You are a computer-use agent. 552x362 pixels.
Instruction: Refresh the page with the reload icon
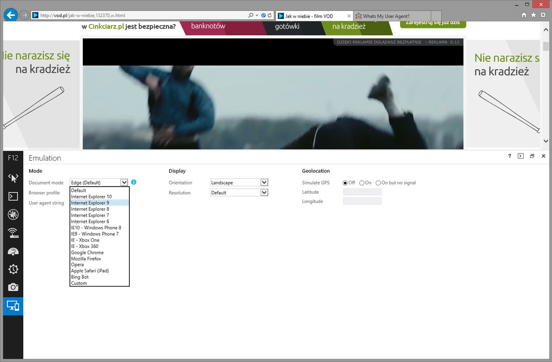[270, 15]
